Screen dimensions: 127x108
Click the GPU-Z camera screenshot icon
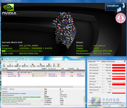tap(125, 61)
